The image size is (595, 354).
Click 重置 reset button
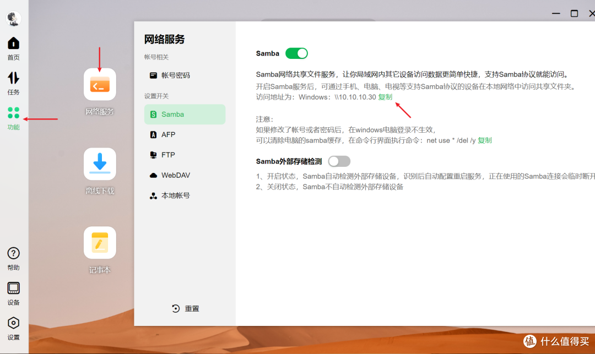tap(185, 308)
